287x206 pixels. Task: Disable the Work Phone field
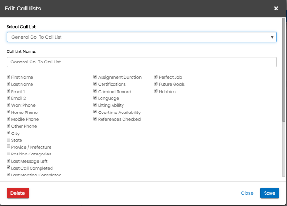[9, 105]
